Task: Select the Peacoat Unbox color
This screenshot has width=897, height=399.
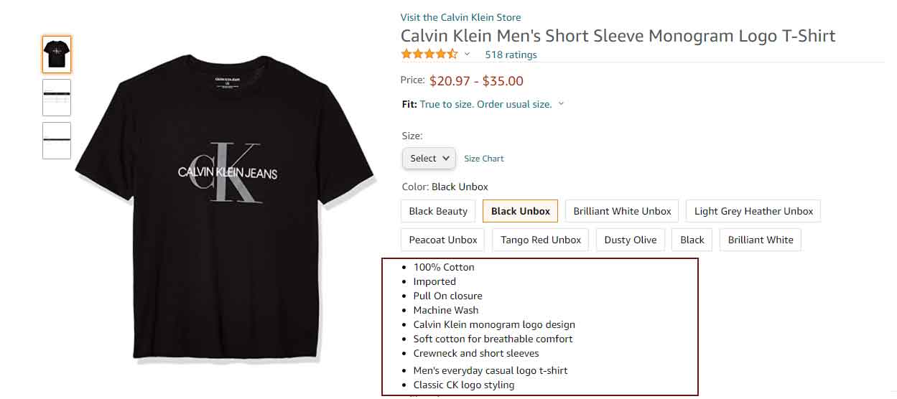Action: pos(443,240)
